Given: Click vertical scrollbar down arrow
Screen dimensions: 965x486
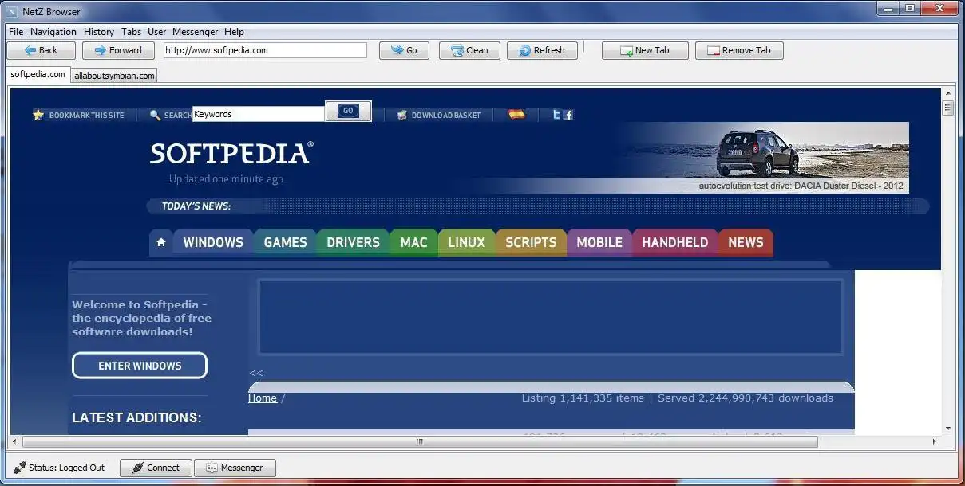Looking at the screenshot, I should coord(948,429).
